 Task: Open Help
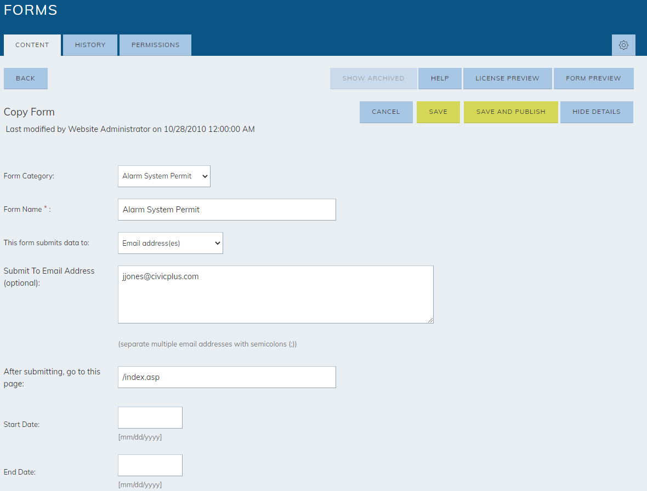[440, 78]
